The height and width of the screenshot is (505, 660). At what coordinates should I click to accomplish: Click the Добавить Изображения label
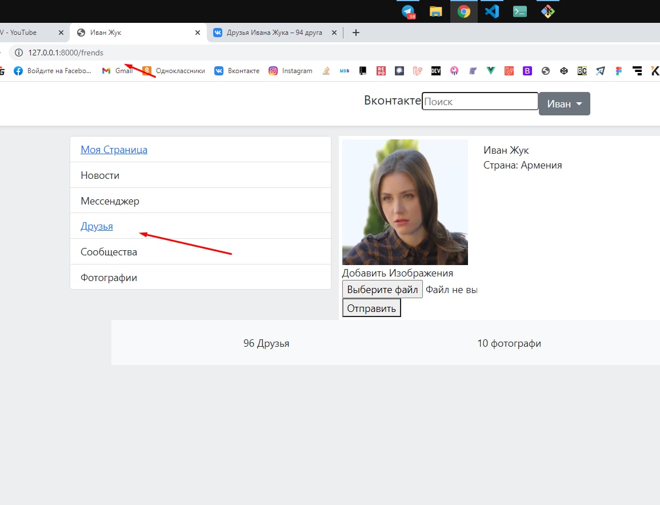click(x=397, y=273)
